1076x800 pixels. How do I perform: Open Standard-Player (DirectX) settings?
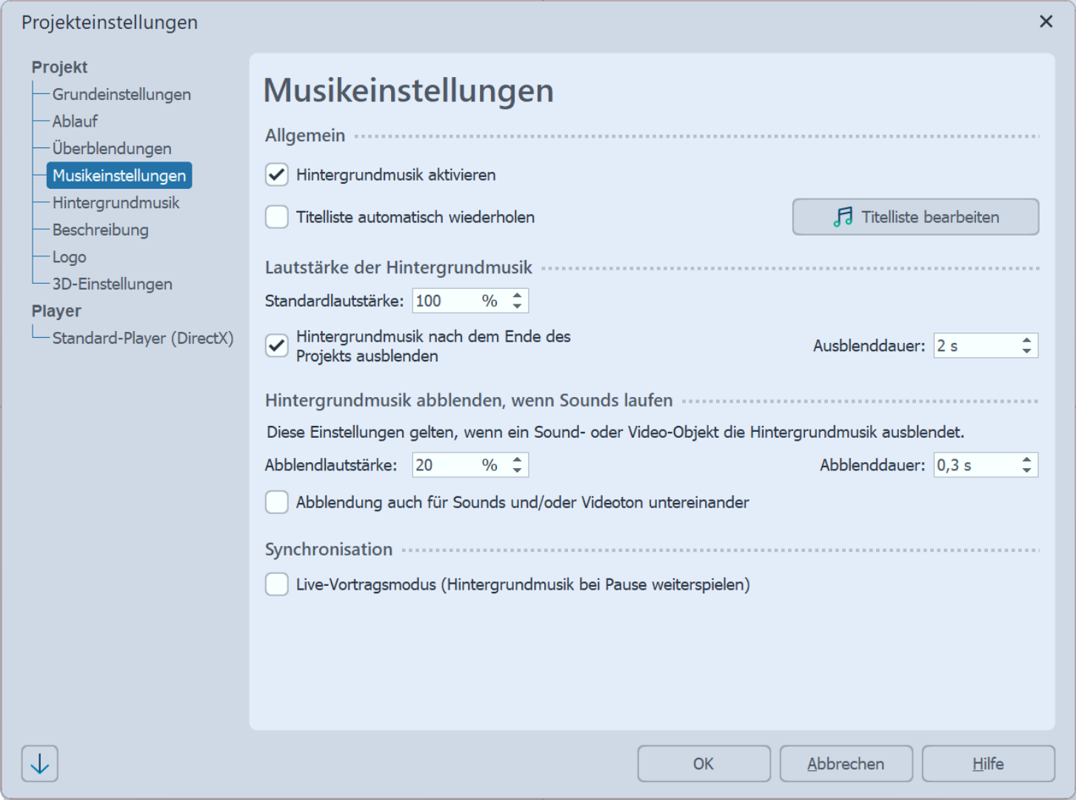tap(143, 338)
